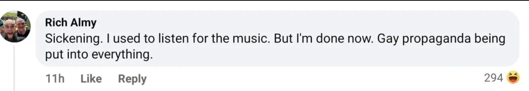529x91 pixels.
Task: Open the name link Rich Almy
Action: pos(71,23)
